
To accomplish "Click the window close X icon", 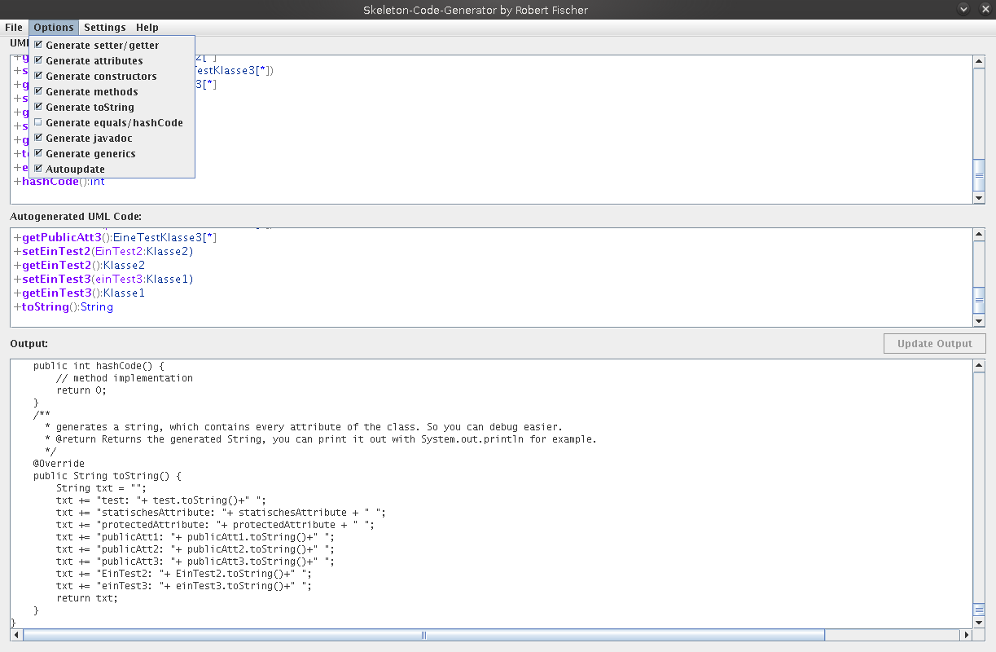I will pyautogui.click(x=985, y=9).
